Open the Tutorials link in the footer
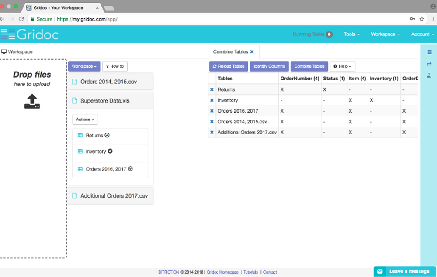The width and height of the screenshot is (437, 277). click(x=251, y=272)
